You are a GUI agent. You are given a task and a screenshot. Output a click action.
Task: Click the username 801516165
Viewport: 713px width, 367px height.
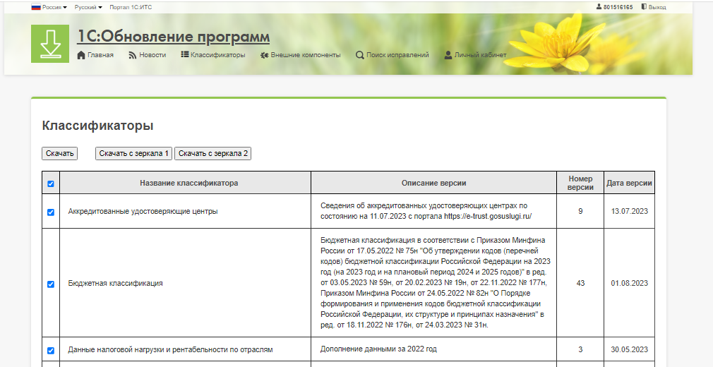tap(618, 7)
